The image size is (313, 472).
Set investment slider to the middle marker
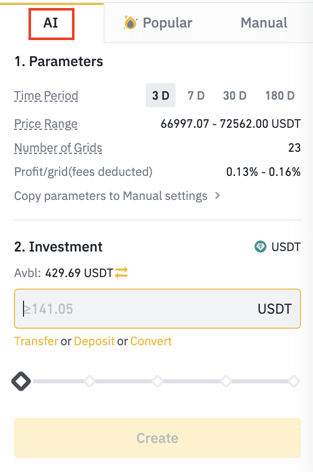click(157, 382)
